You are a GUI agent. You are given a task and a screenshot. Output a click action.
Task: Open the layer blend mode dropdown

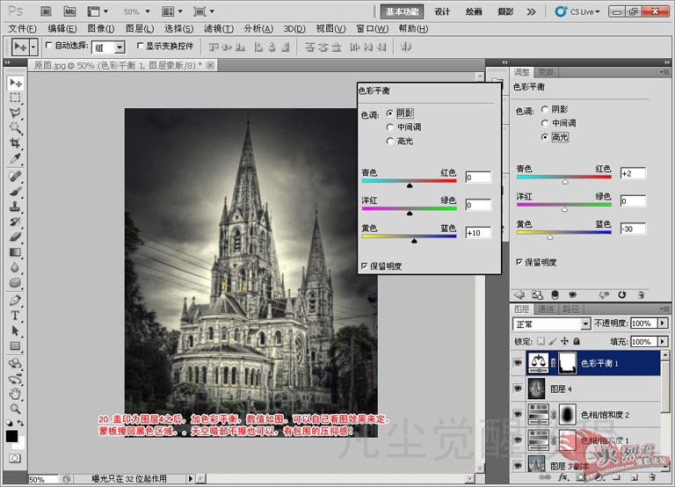point(585,323)
